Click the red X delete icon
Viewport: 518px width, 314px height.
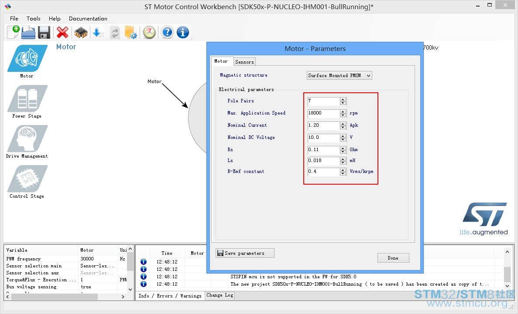62,32
